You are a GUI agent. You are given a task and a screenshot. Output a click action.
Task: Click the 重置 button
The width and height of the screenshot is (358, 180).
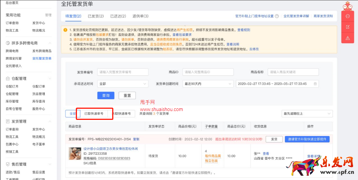(127, 95)
